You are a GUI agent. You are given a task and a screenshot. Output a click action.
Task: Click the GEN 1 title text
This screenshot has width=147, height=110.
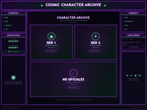point(51,43)
